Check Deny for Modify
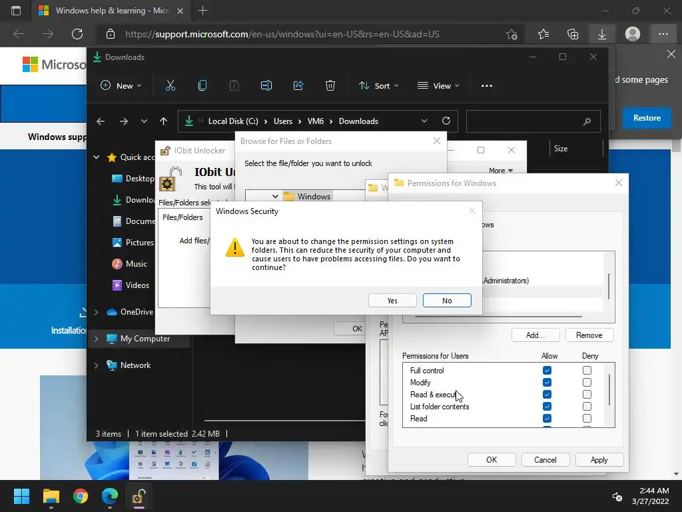Screen dimensions: 682x512 pyautogui.click(x=587, y=382)
